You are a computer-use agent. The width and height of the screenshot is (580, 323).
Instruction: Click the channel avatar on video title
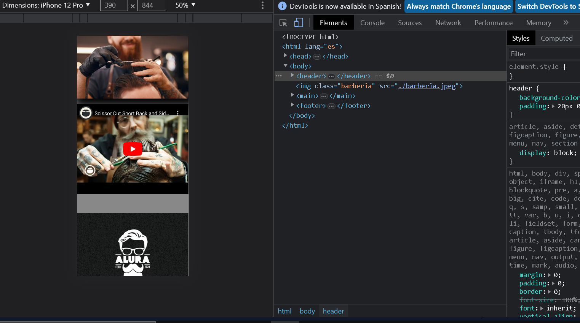pyautogui.click(x=86, y=113)
